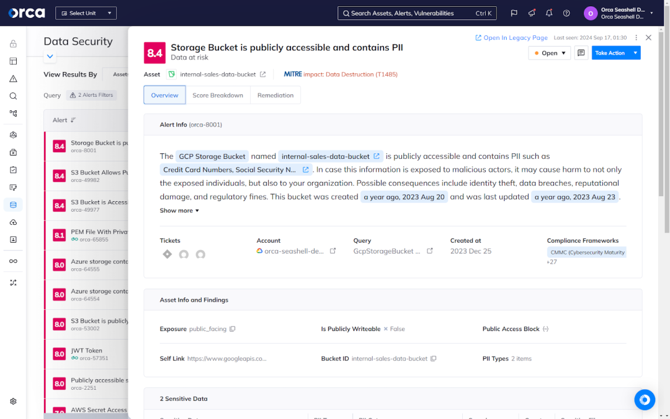Screen dimensions: 670x419
Task: Sort the Alert column
Action: pos(73,120)
